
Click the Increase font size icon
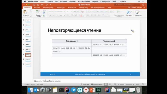pos(75,11)
